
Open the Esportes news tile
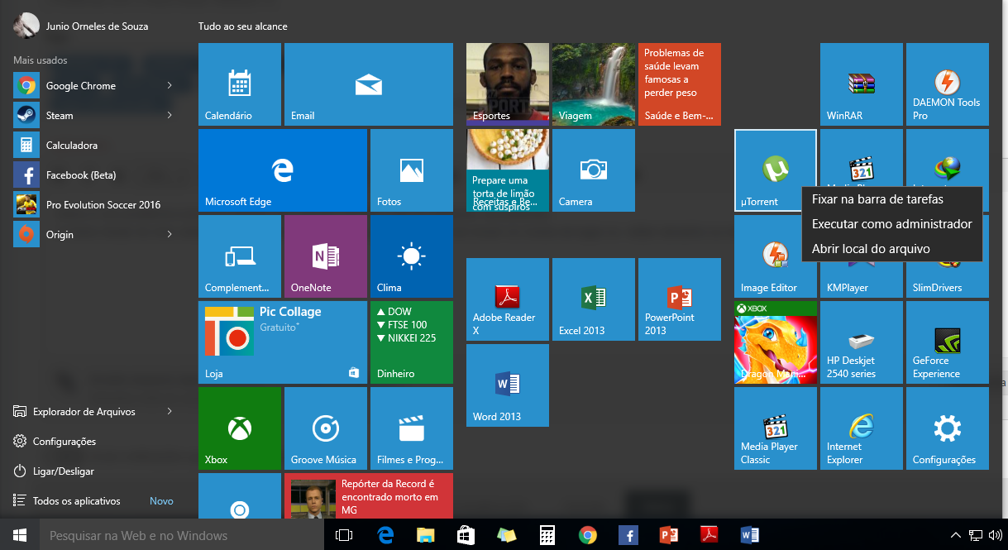coord(508,84)
